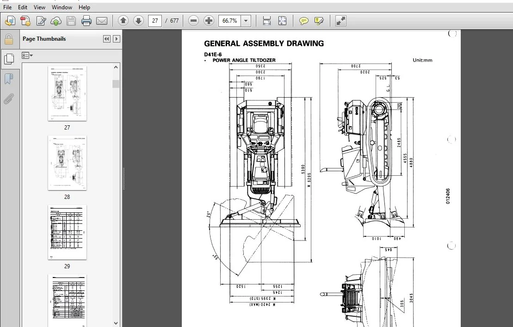Open the Bookmarks panel icon
The image size is (513, 327).
(x=9, y=79)
